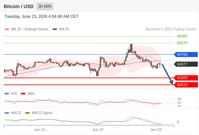The image size is (199, 135).
Task: Click the MA 50 blue legend swatch
Action: pyautogui.click(x=55, y=29)
